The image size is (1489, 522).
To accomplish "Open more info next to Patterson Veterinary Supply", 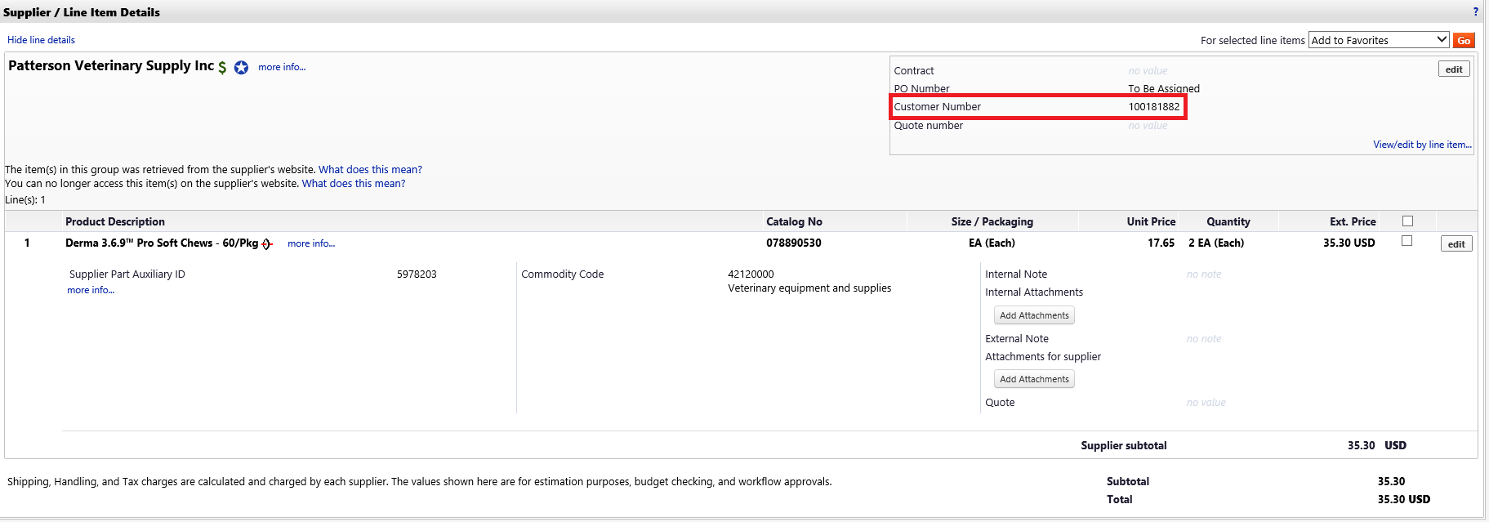I will pos(282,67).
